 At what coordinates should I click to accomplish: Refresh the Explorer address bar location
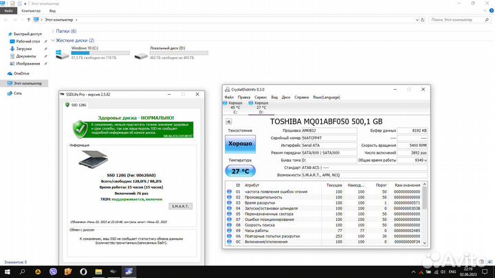click(x=422, y=19)
